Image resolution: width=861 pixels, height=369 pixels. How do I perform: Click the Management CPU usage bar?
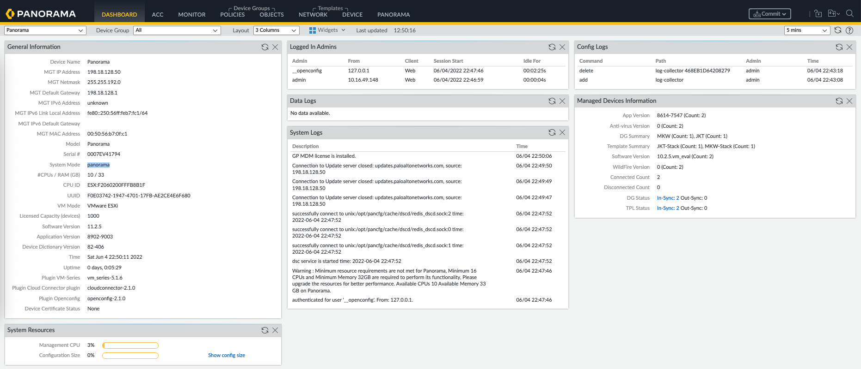130,345
